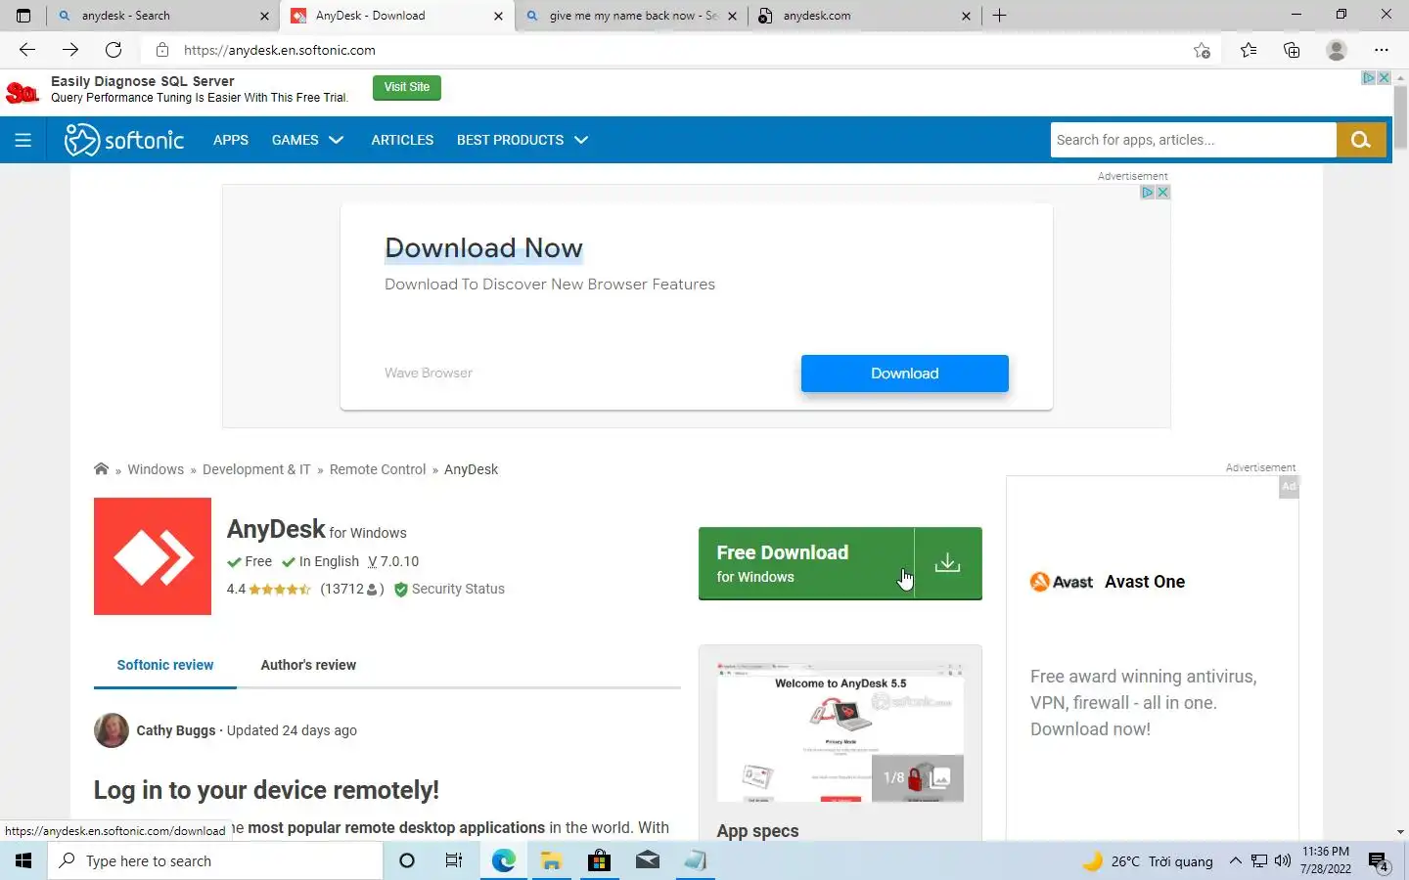Image resolution: width=1409 pixels, height=880 pixels.
Task: Click the orange search button
Action: tap(1361, 140)
